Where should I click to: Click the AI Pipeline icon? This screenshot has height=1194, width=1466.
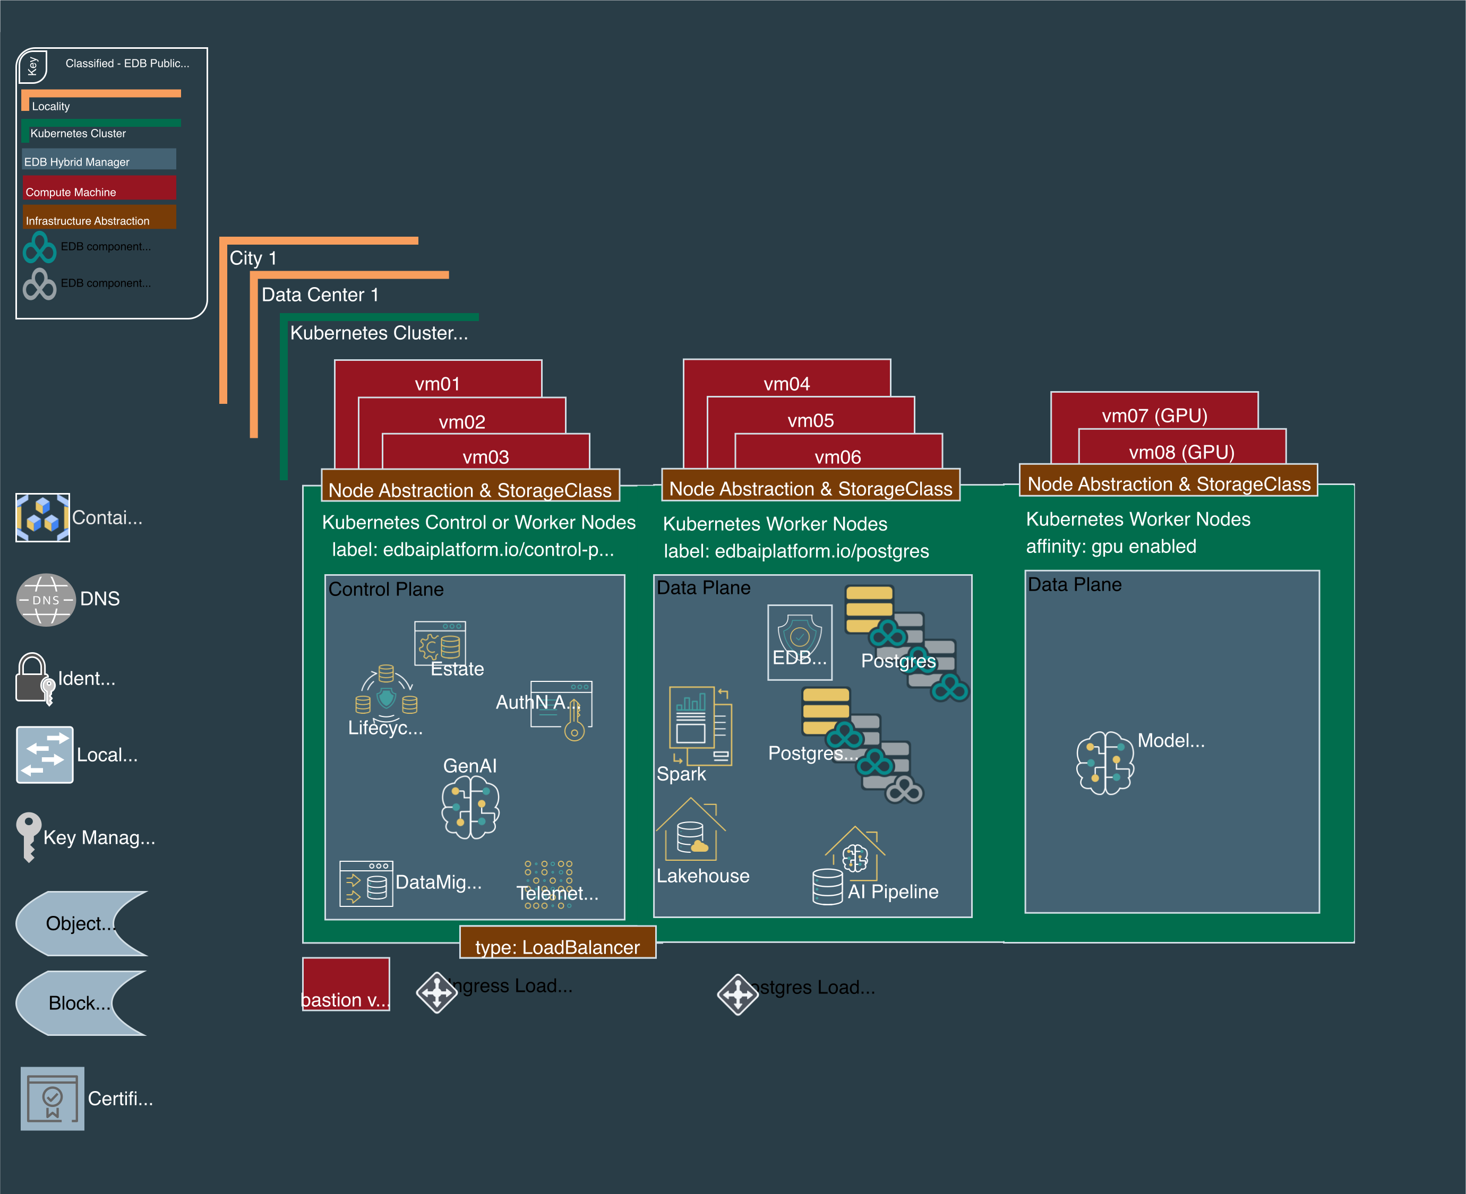coord(848,865)
